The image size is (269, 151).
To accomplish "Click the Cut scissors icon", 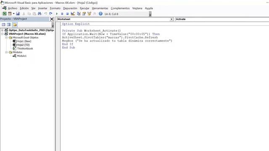I will tap(24, 14).
